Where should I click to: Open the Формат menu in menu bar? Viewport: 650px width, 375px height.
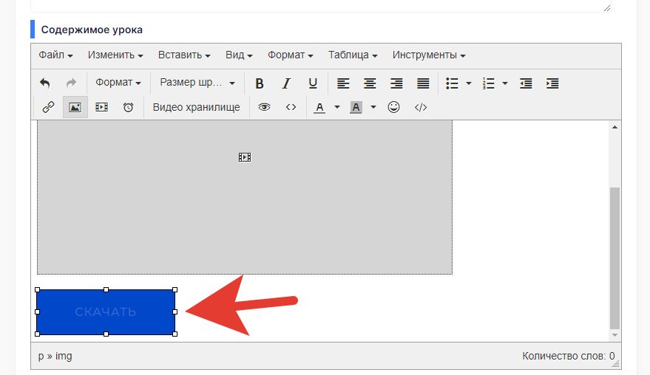point(290,55)
